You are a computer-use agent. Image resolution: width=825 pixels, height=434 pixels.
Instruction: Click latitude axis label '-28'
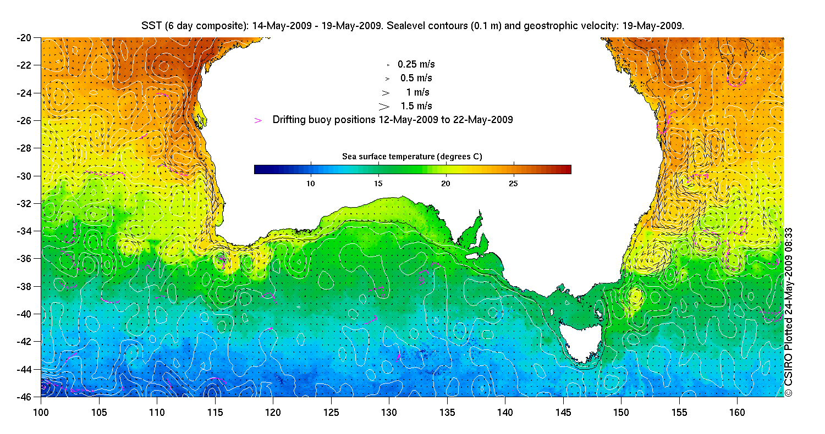(25, 148)
